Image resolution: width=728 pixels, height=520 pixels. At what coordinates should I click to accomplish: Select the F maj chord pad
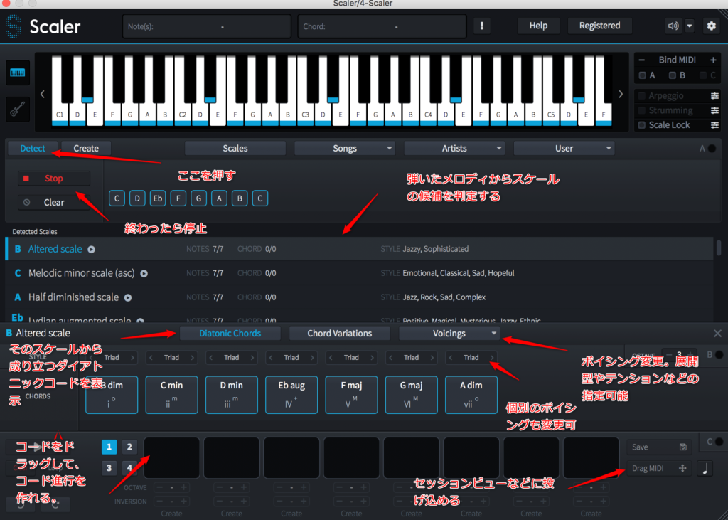(x=351, y=395)
